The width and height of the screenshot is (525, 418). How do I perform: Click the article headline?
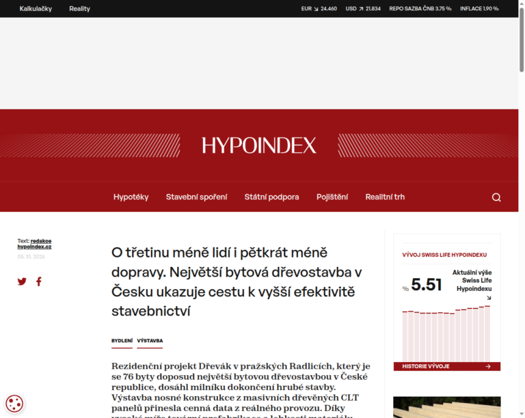point(237,281)
